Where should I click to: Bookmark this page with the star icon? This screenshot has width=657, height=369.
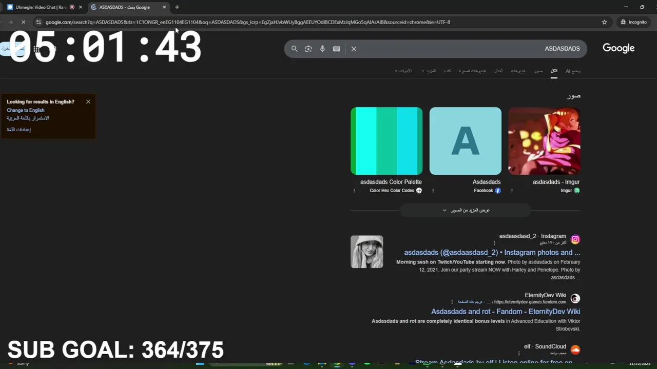[604, 22]
